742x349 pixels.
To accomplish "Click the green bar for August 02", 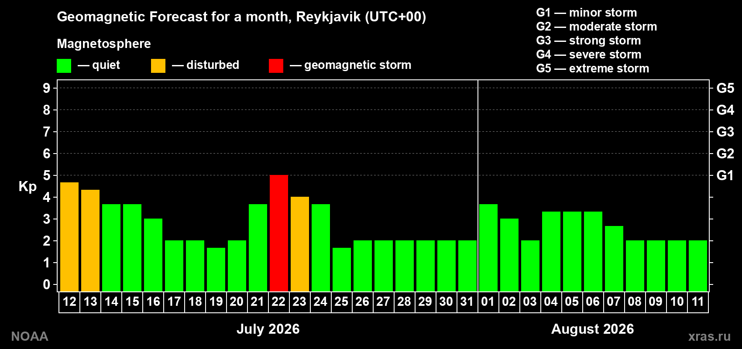I will [x=509, y=255].
